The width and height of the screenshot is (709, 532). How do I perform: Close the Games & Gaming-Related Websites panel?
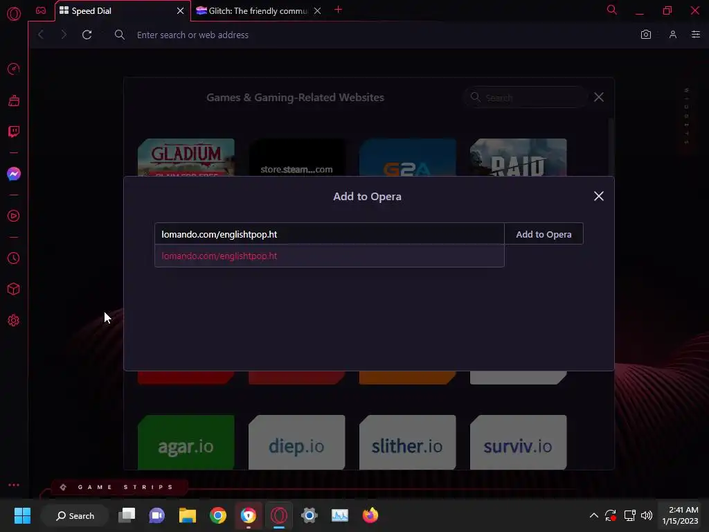click(x=599, y=97)
